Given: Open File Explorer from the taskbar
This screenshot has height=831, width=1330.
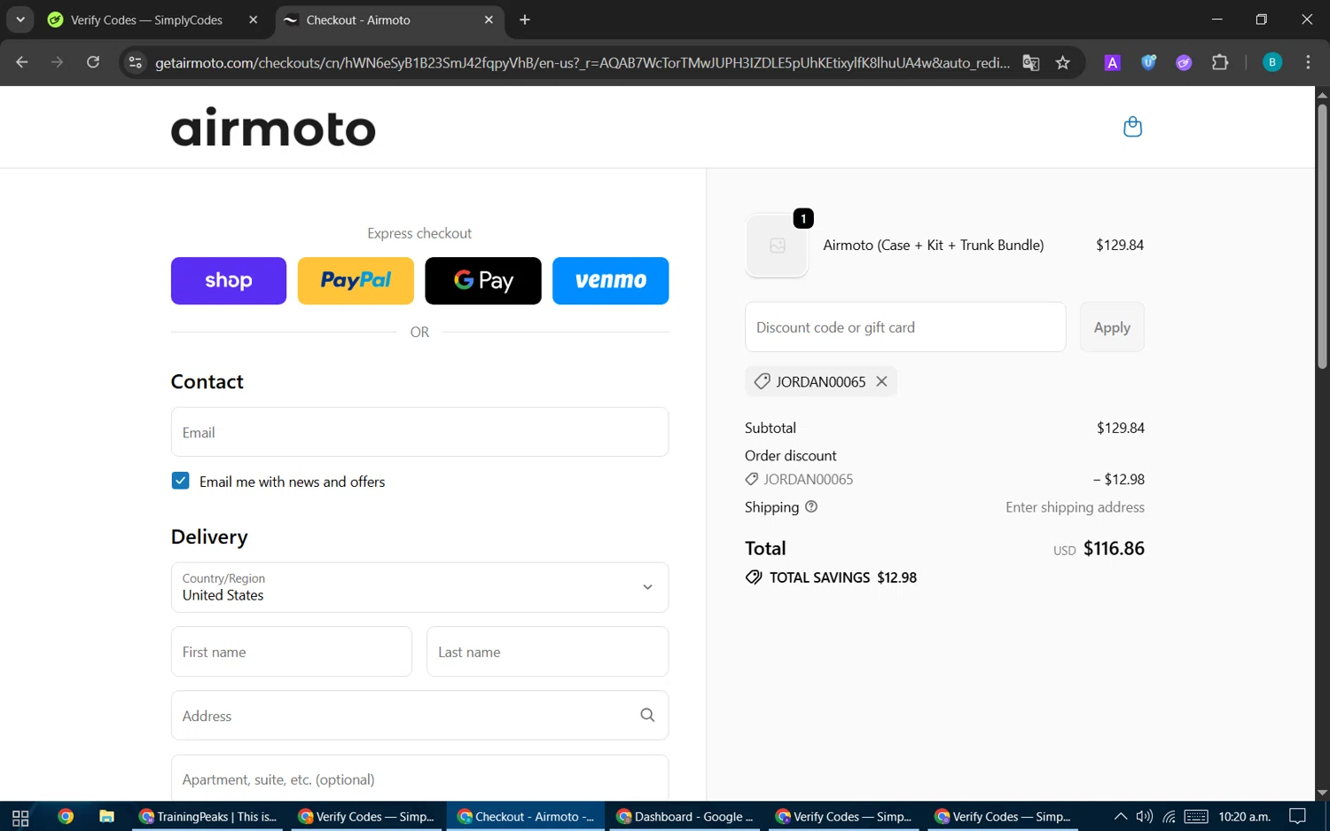Looking at the screenshot, I should 106,817.
